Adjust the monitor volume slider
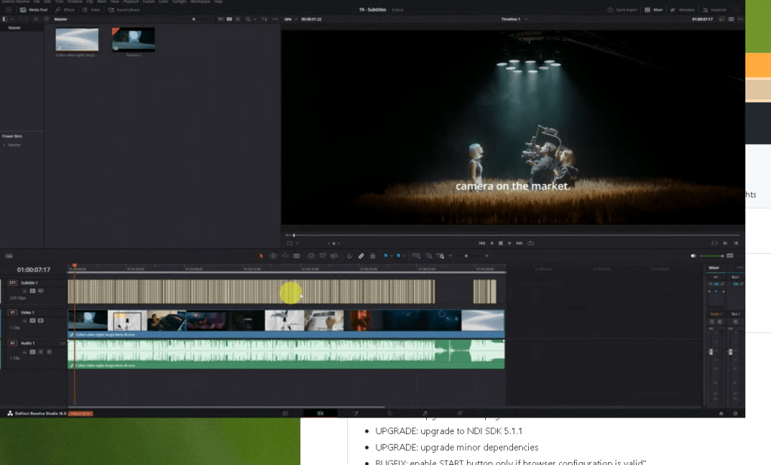Viewport: 771px width, 465px height. 711,255
